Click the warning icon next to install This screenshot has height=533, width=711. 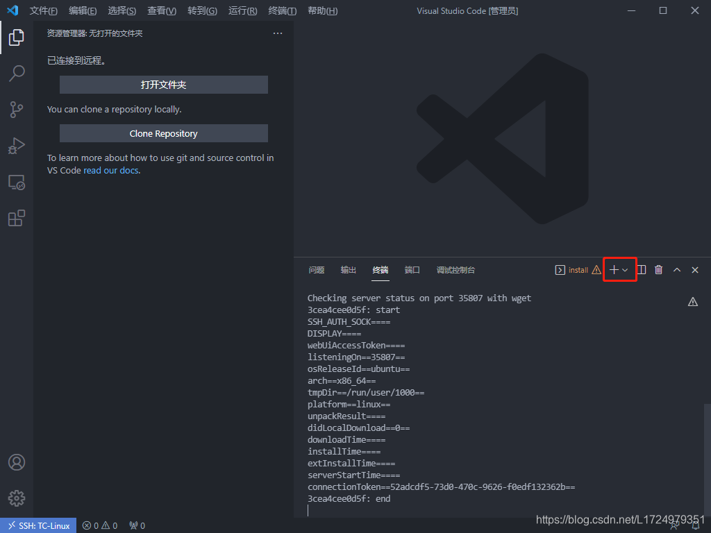coord(596,270)
